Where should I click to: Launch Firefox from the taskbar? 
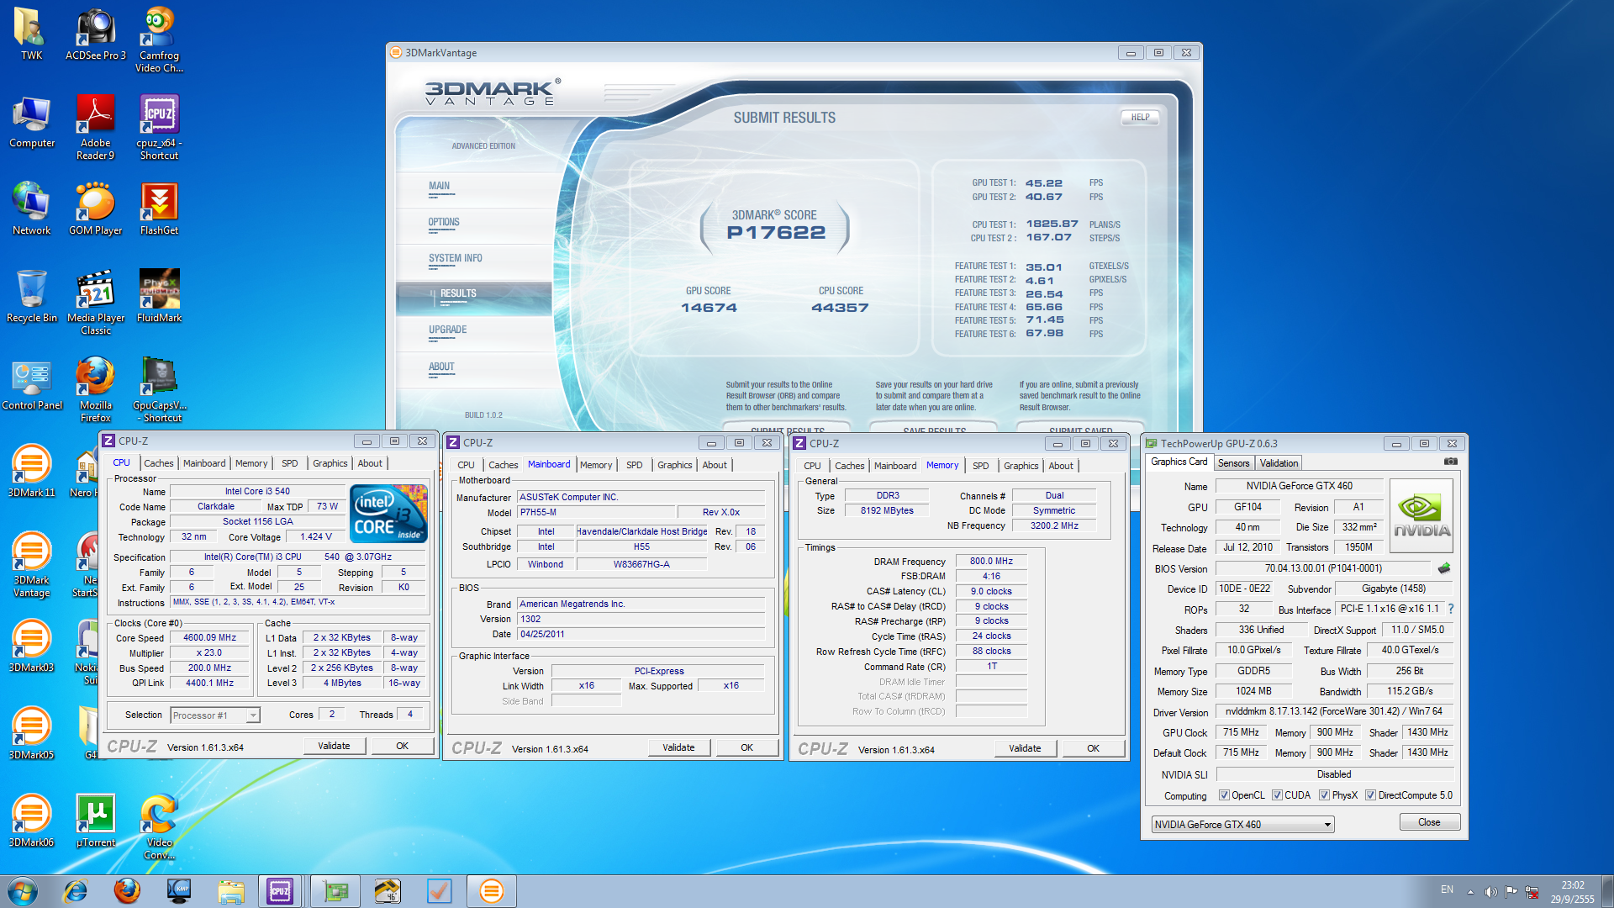[x=127, y=890]
